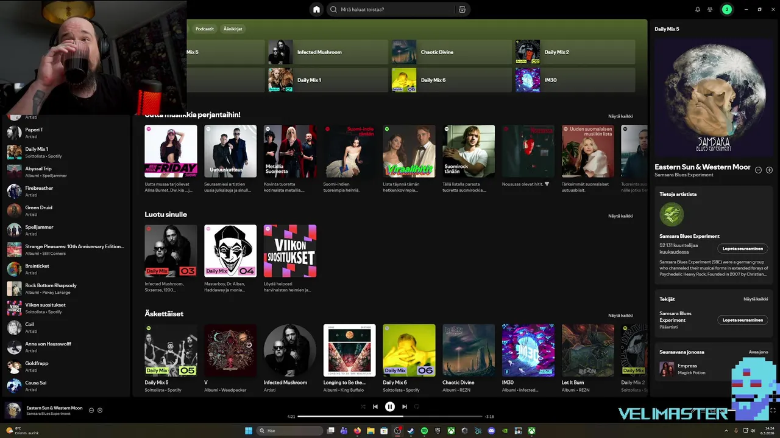Image resolution: width=780 pixels, height=438 pixels.
Task: Open Paperi T in library sidebar
Action: click(x=66, y=133)
